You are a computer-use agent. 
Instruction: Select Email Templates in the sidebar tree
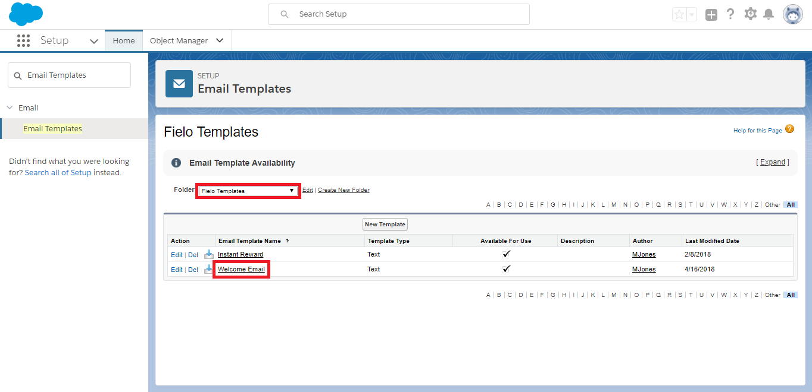pyautogui.click(x=52, y=128)
